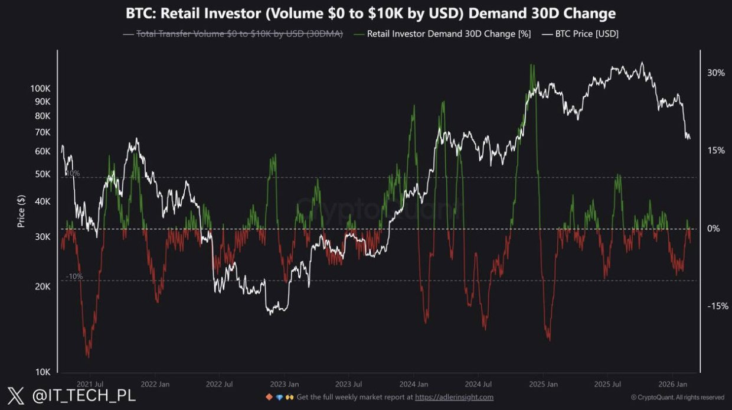Click the 30% right axis label
The image size is (732, 410).
[715, 73]
